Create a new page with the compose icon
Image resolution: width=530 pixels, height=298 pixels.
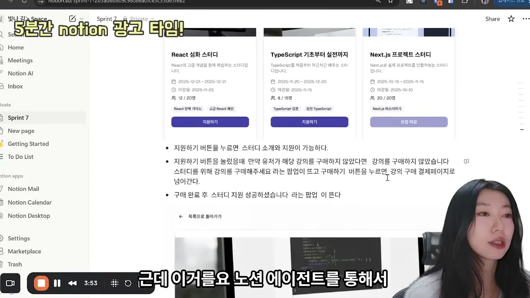coord(73,19)
